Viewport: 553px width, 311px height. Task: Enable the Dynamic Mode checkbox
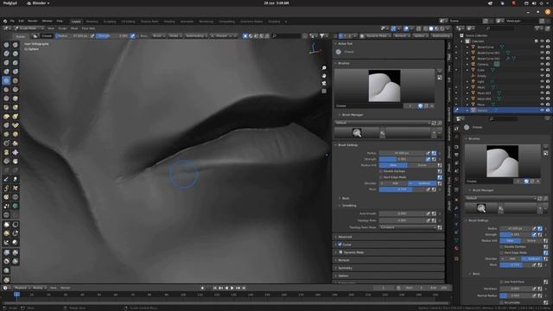pyautogui.click(x=340, y=252)
